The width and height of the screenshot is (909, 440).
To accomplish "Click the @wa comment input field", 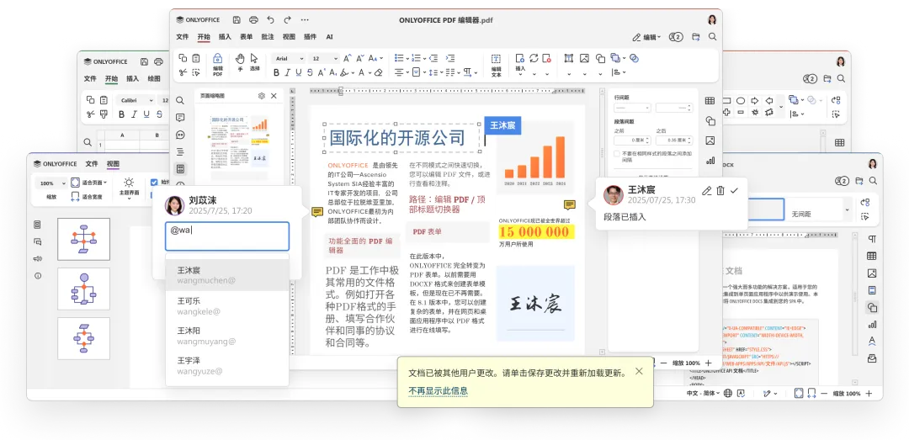I will click(x=226, y=236).
